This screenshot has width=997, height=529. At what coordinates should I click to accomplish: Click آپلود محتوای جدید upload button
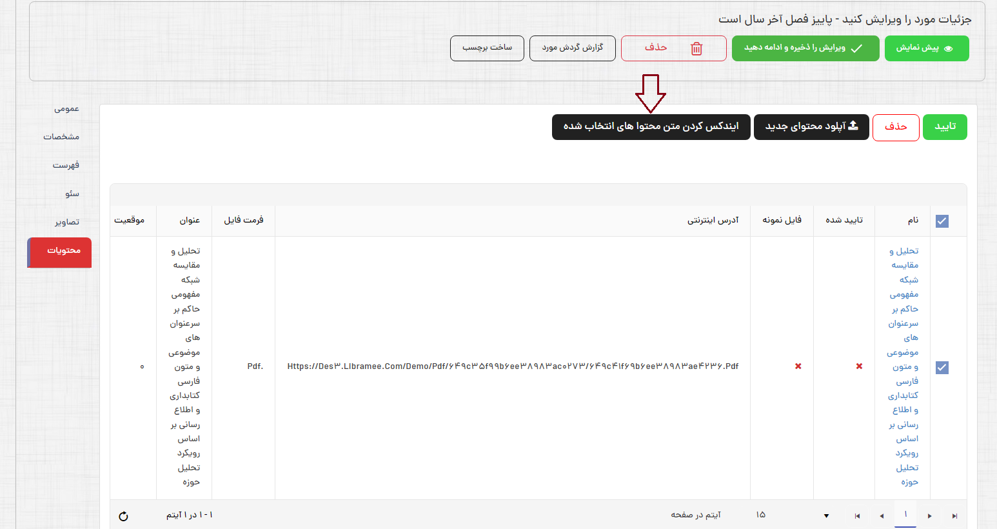point(811,127)
